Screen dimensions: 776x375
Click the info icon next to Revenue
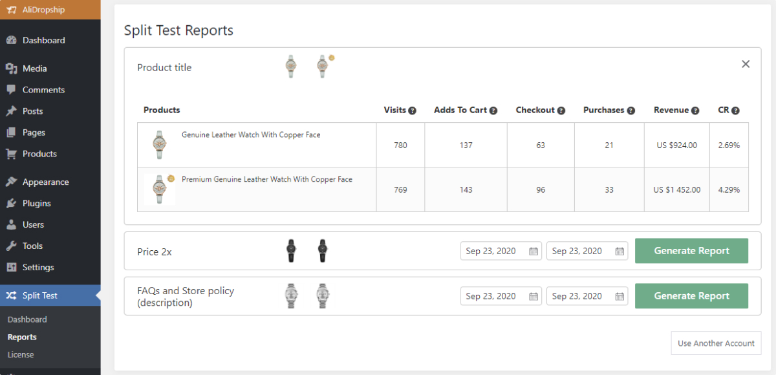(695, 111)
